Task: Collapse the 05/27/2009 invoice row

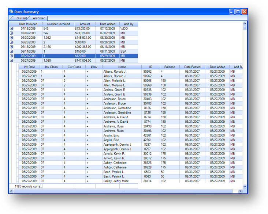Action: (11, 61)
